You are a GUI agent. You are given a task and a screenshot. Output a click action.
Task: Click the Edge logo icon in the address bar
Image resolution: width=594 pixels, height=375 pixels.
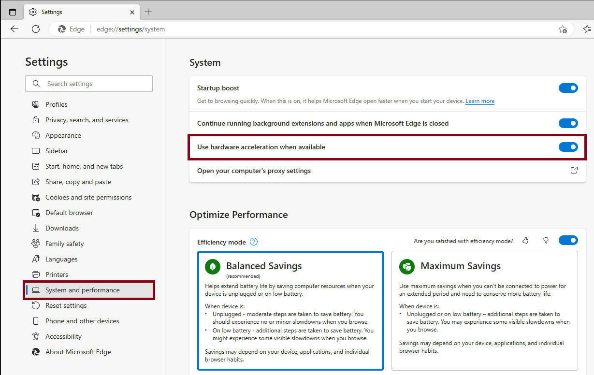tap(62, 29)
